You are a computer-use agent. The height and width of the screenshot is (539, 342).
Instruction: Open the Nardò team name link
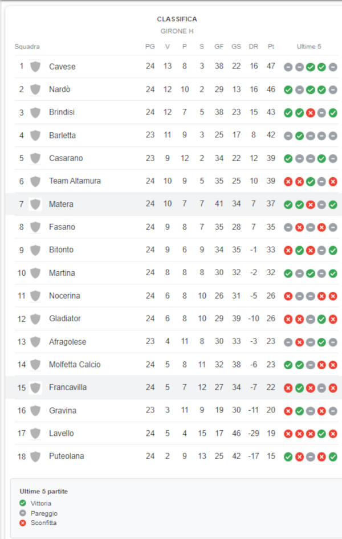click(59, 89)
